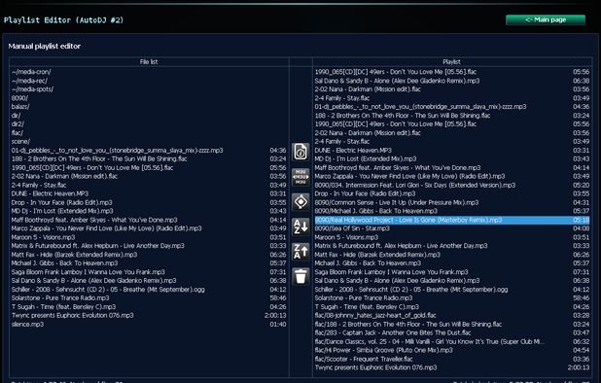
Task: Select 'flac/08-johnny_hates_jazz-heart_of_gold.flac' in Playlist
Action: click(452, 316)
